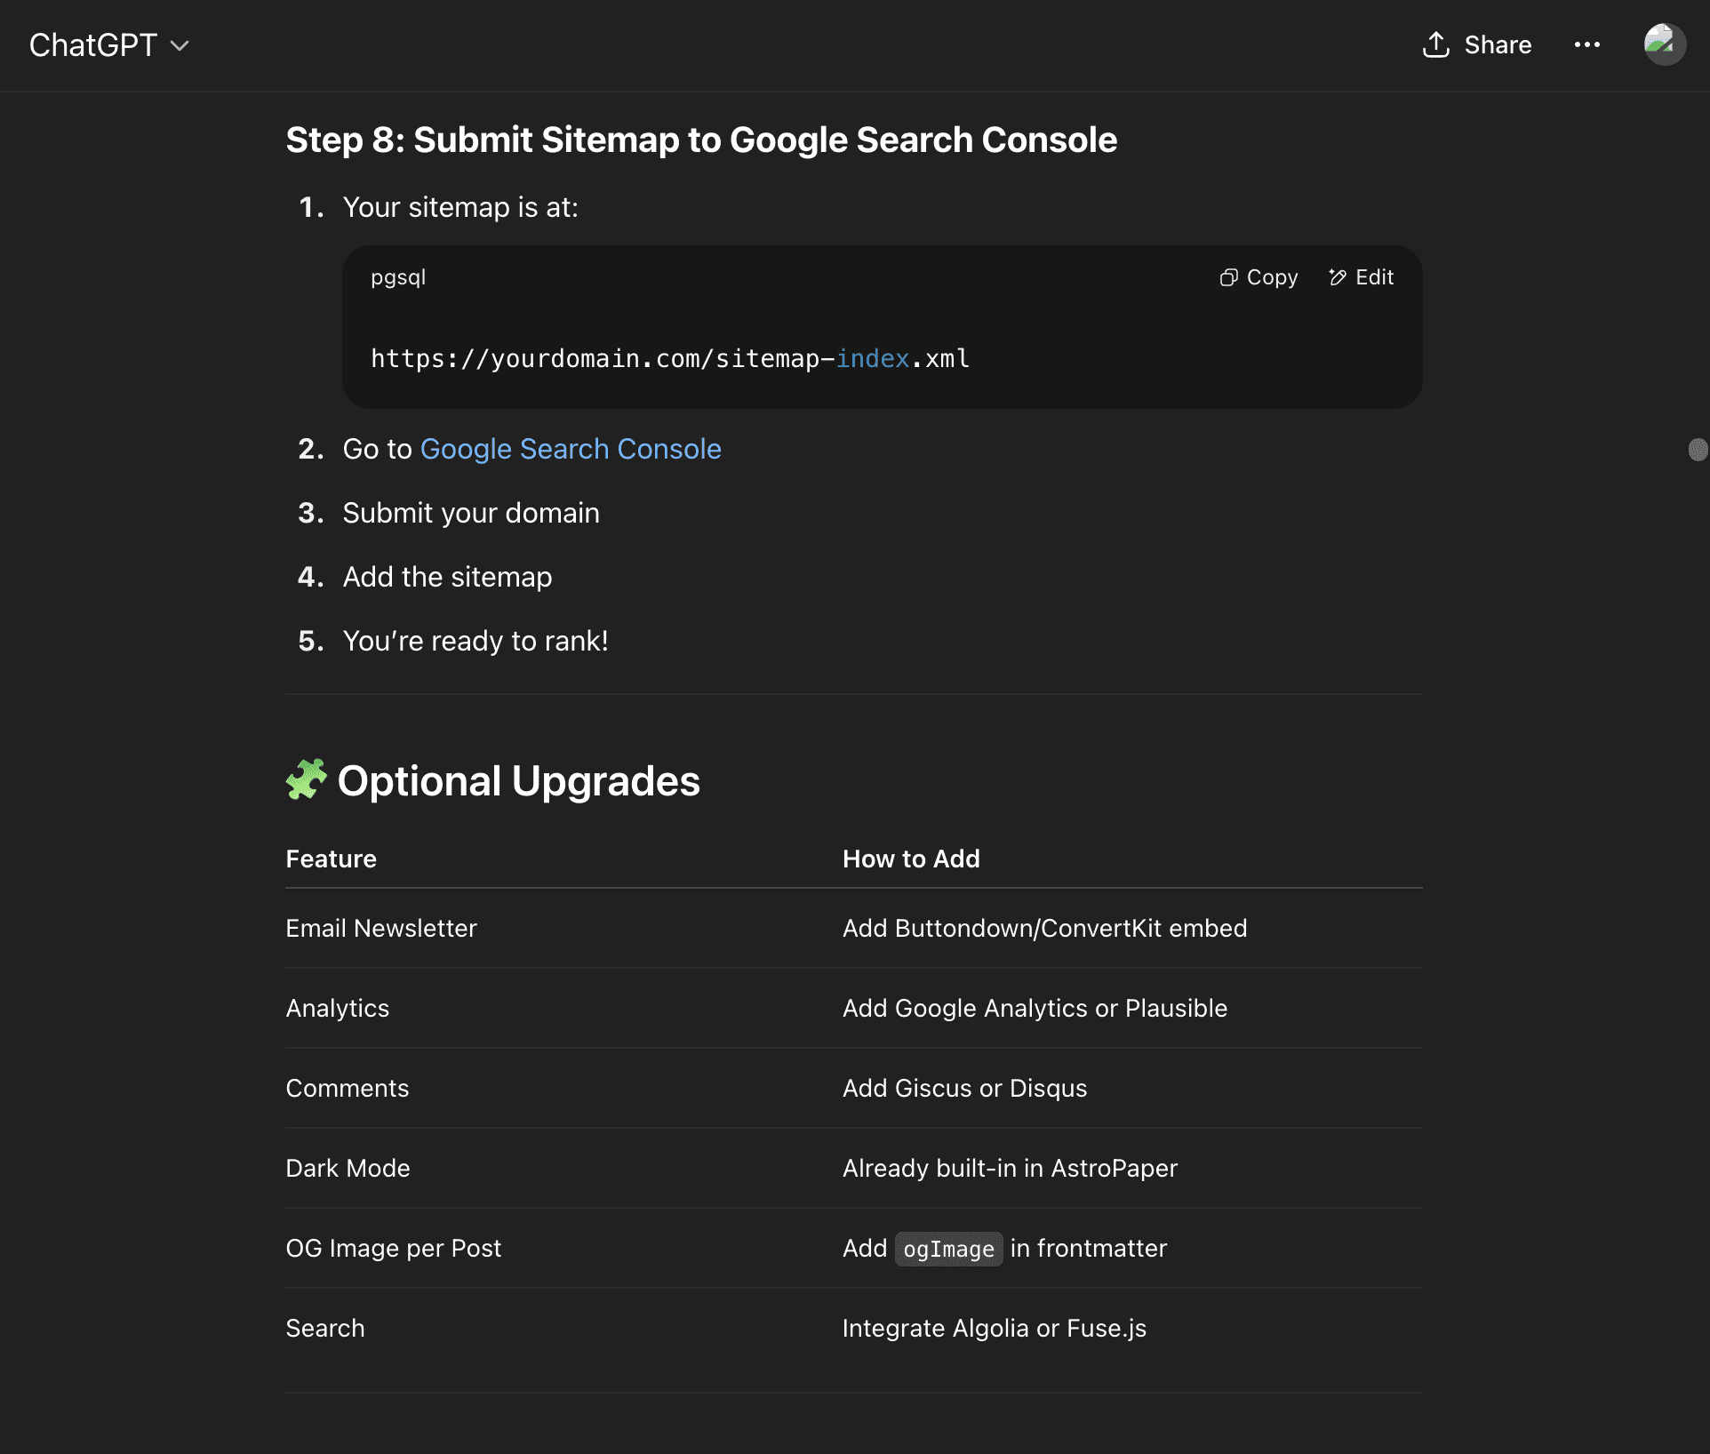The image size is (1710, 1454).
Task: Open the user profile avatar
Action: tap(1665, 44)
